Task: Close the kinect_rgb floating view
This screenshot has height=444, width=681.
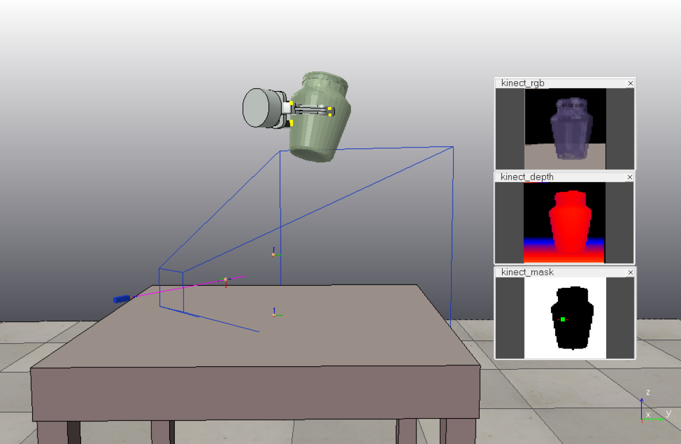Action: (630, 83)
